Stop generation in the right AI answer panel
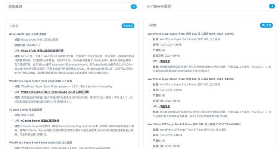Viewport: 280px width, 149px height. 266,25
